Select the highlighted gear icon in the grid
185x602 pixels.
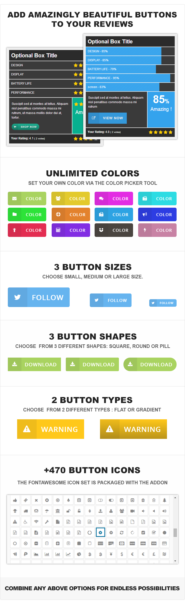tap(100, 532)
